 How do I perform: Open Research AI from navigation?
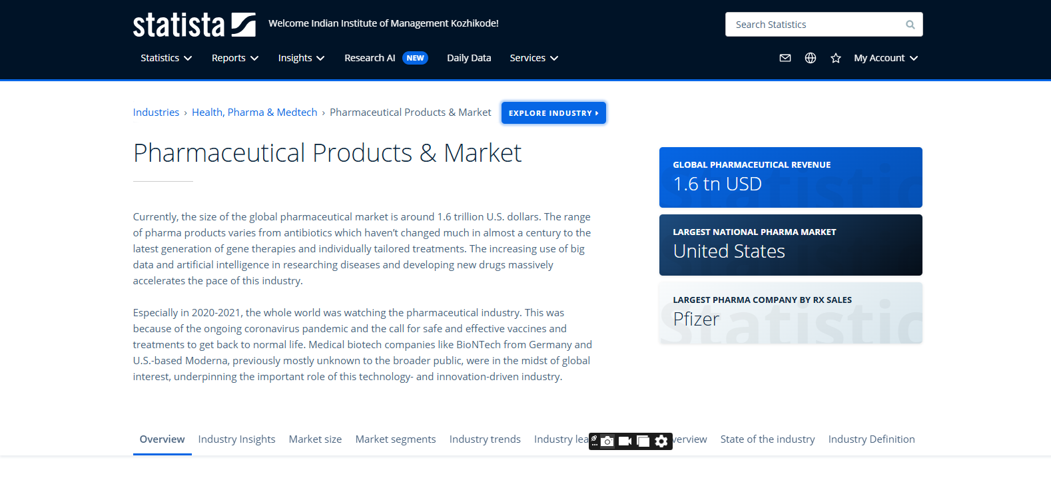point(370,58)
